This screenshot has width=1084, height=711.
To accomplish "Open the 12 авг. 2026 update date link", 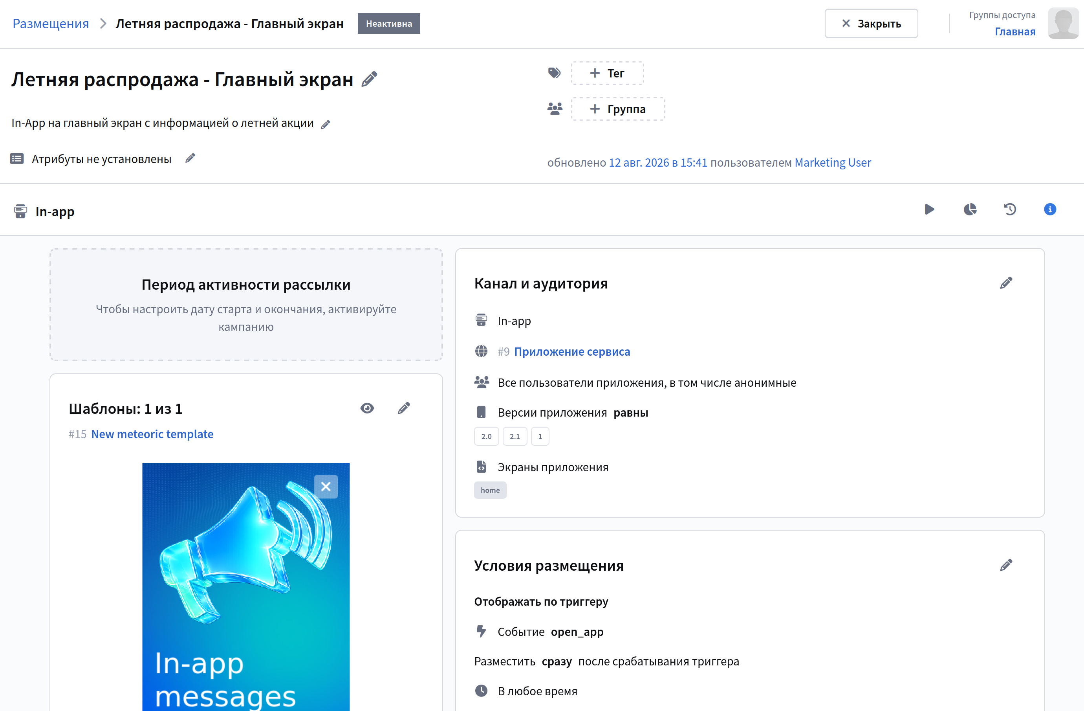I will (658, 162).
